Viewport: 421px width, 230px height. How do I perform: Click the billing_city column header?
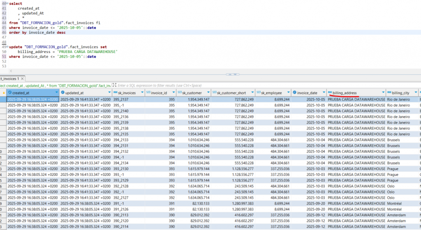(x=400, y=93)
